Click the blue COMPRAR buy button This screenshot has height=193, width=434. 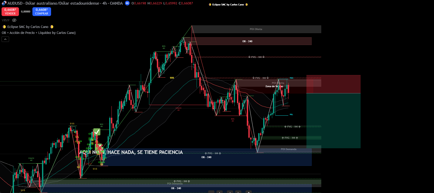[41, 12]
